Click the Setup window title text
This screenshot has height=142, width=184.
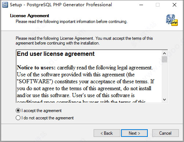click(61, 5)
